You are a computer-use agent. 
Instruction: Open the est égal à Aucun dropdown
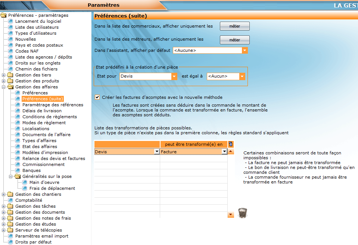click(242, 76)
